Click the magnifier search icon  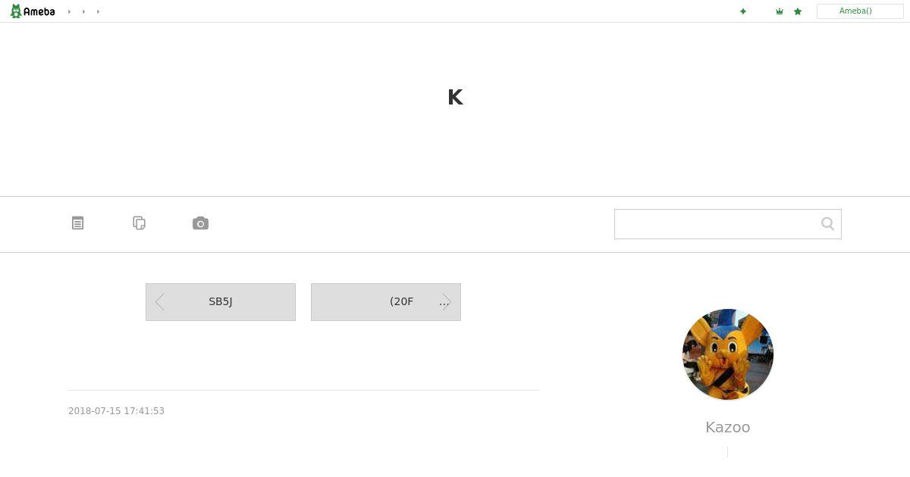[x=827, y=223]
